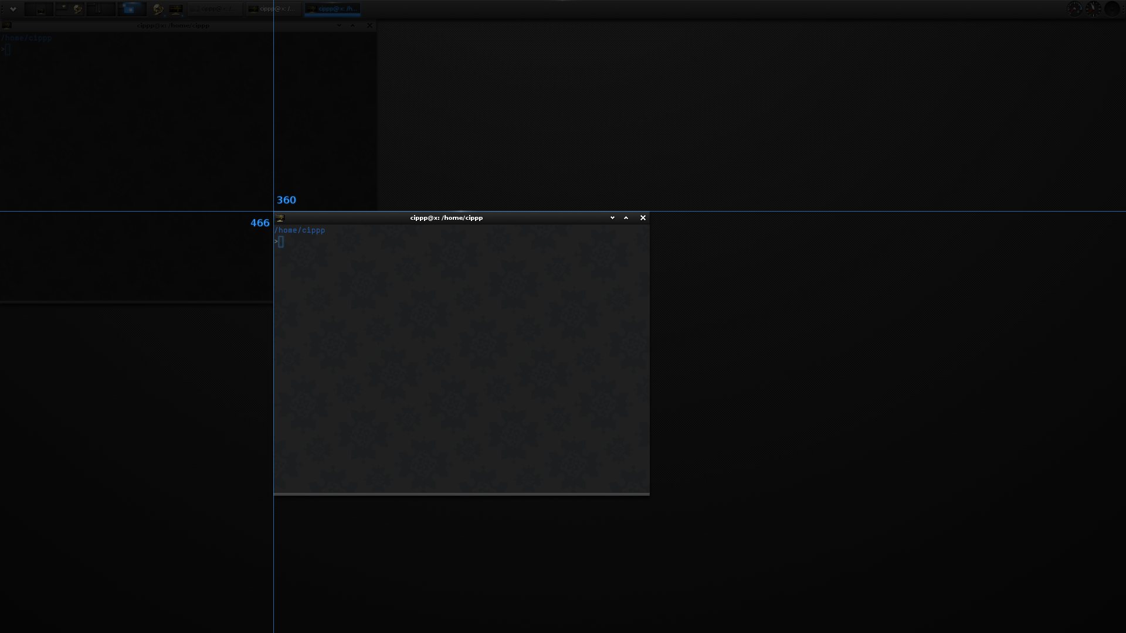Image resolution: width=1126 pixels, height=633 pixels.
Task: Select the first dim cippp@x taskbar entry
Action: point(215,9)
